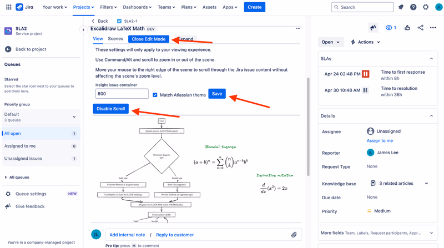Click the Medium priority icon
Screen dimensions: 444x248
click(369, 211)
